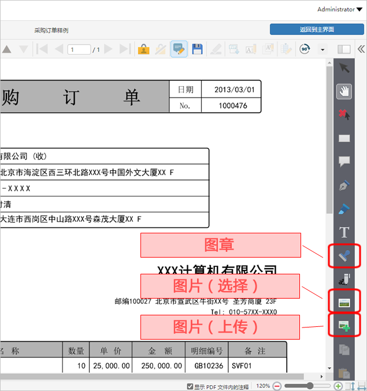Open the dropdown arrow beside rotate button
367x391 pixels.
[322, 50]
